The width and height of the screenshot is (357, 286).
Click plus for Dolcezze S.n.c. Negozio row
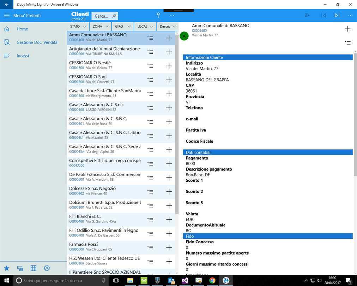[x=169, y=192]
